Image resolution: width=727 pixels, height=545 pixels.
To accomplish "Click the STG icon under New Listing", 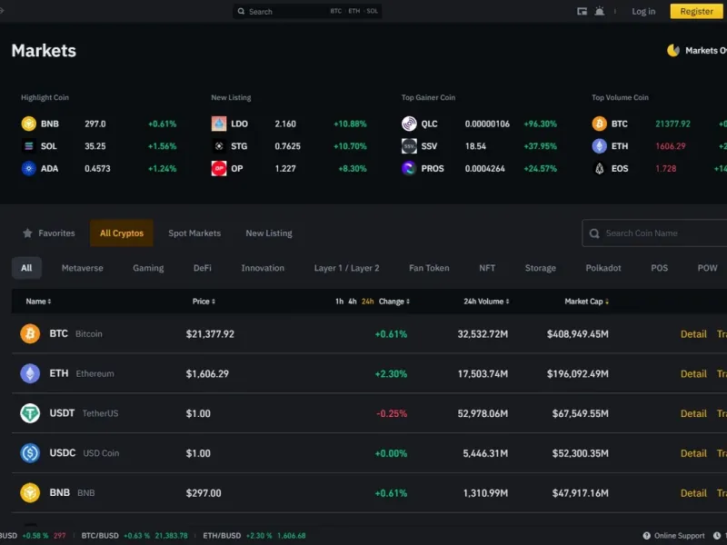I will tap(219, 146).
